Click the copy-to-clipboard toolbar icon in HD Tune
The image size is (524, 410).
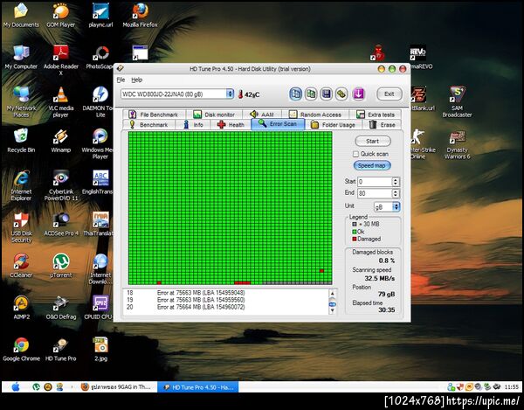click(295, 94)
